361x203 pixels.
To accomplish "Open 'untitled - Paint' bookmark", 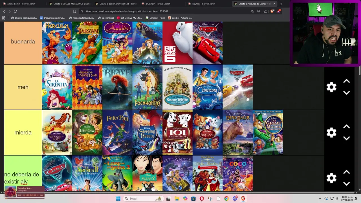I will click(x=155, y=18).
